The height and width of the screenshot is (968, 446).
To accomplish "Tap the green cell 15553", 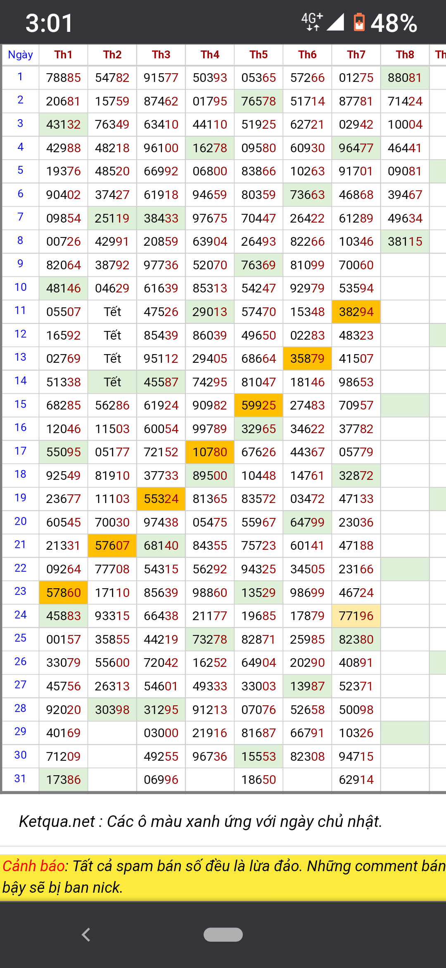I will point(259,757).
